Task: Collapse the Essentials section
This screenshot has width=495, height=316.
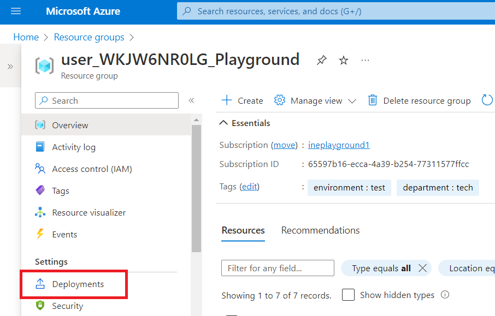Action: point(223,123)
